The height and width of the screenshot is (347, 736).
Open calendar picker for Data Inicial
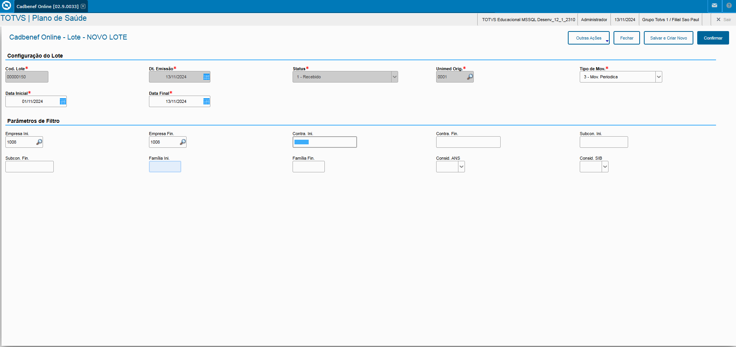[x=63, y=101]
